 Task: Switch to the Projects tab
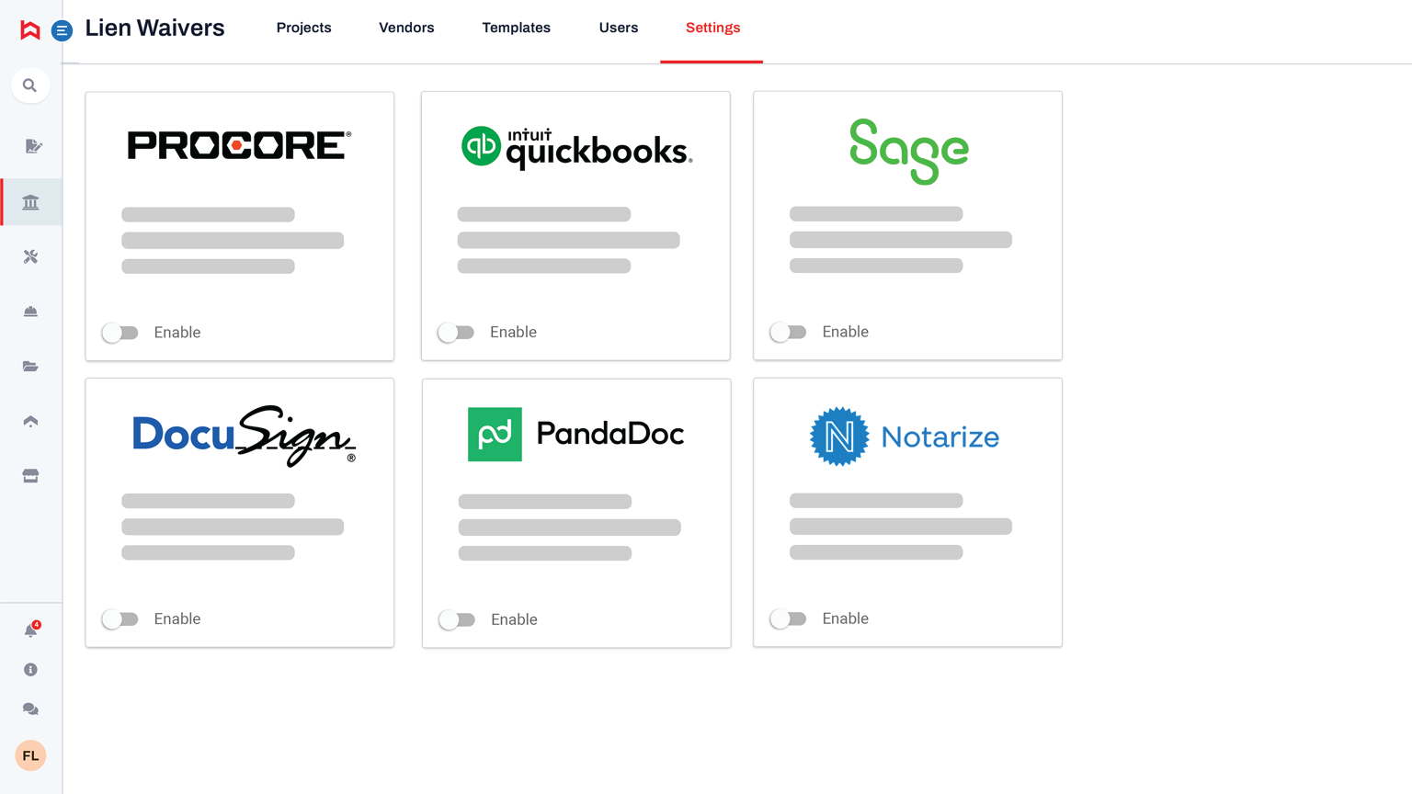[304, 28]
